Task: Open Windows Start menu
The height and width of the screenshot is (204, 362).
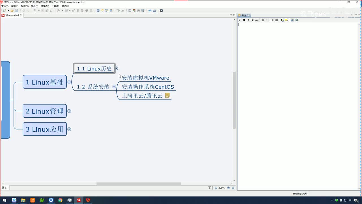Action: [x=5, y=200]
